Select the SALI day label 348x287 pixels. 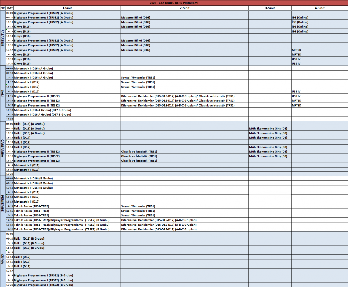point(3,93)
